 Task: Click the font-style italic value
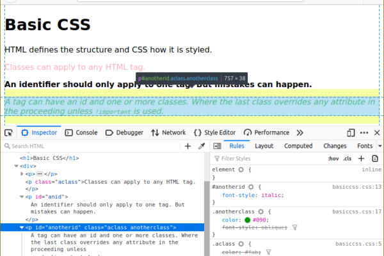coord(271,195)
